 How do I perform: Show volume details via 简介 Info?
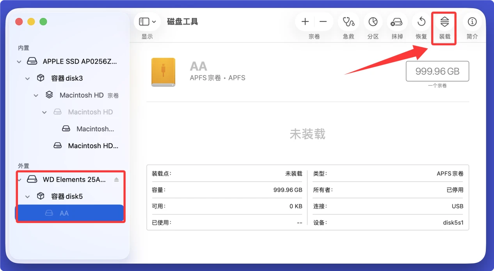472,22
